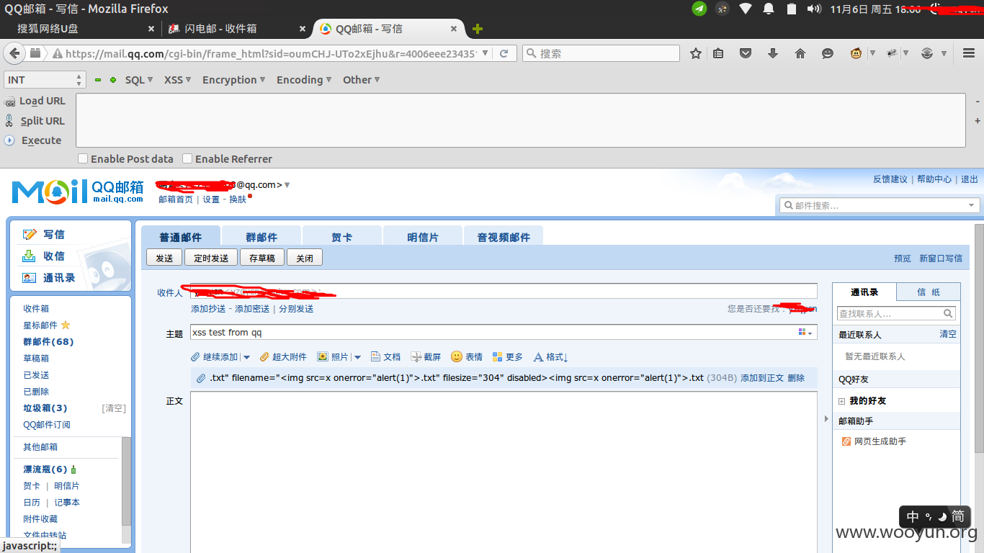Reload the page with refresh icon
This screenshot has height=553, width=984.
tap(504, 53)
